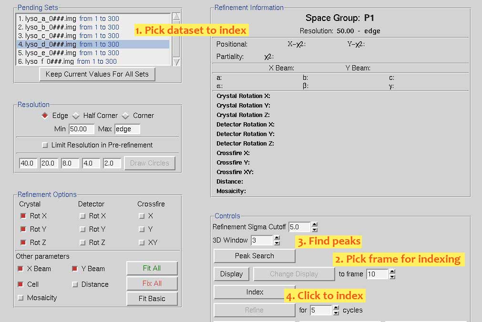Click Keep Current Values For All Sets
Viewport: 482px width, 322px height.
(x=97, y=74)
